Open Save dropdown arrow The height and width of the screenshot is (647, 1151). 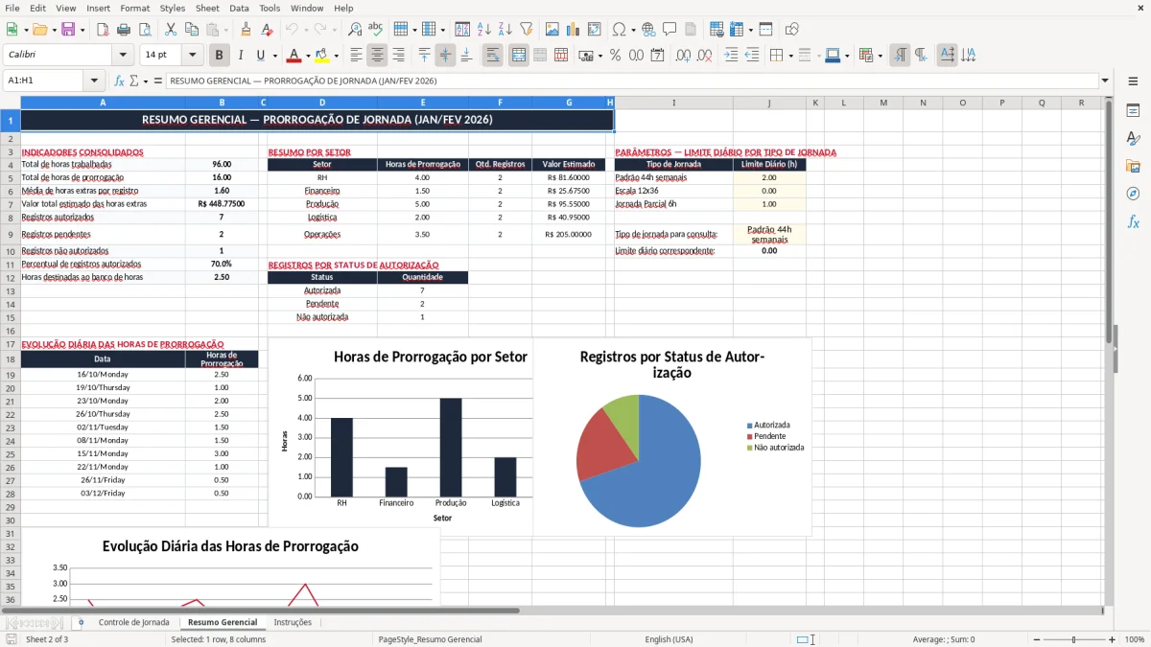point(82,30)
